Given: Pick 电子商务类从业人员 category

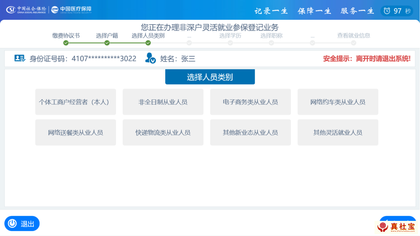Looking at the screenshot, I should point(250,102).
